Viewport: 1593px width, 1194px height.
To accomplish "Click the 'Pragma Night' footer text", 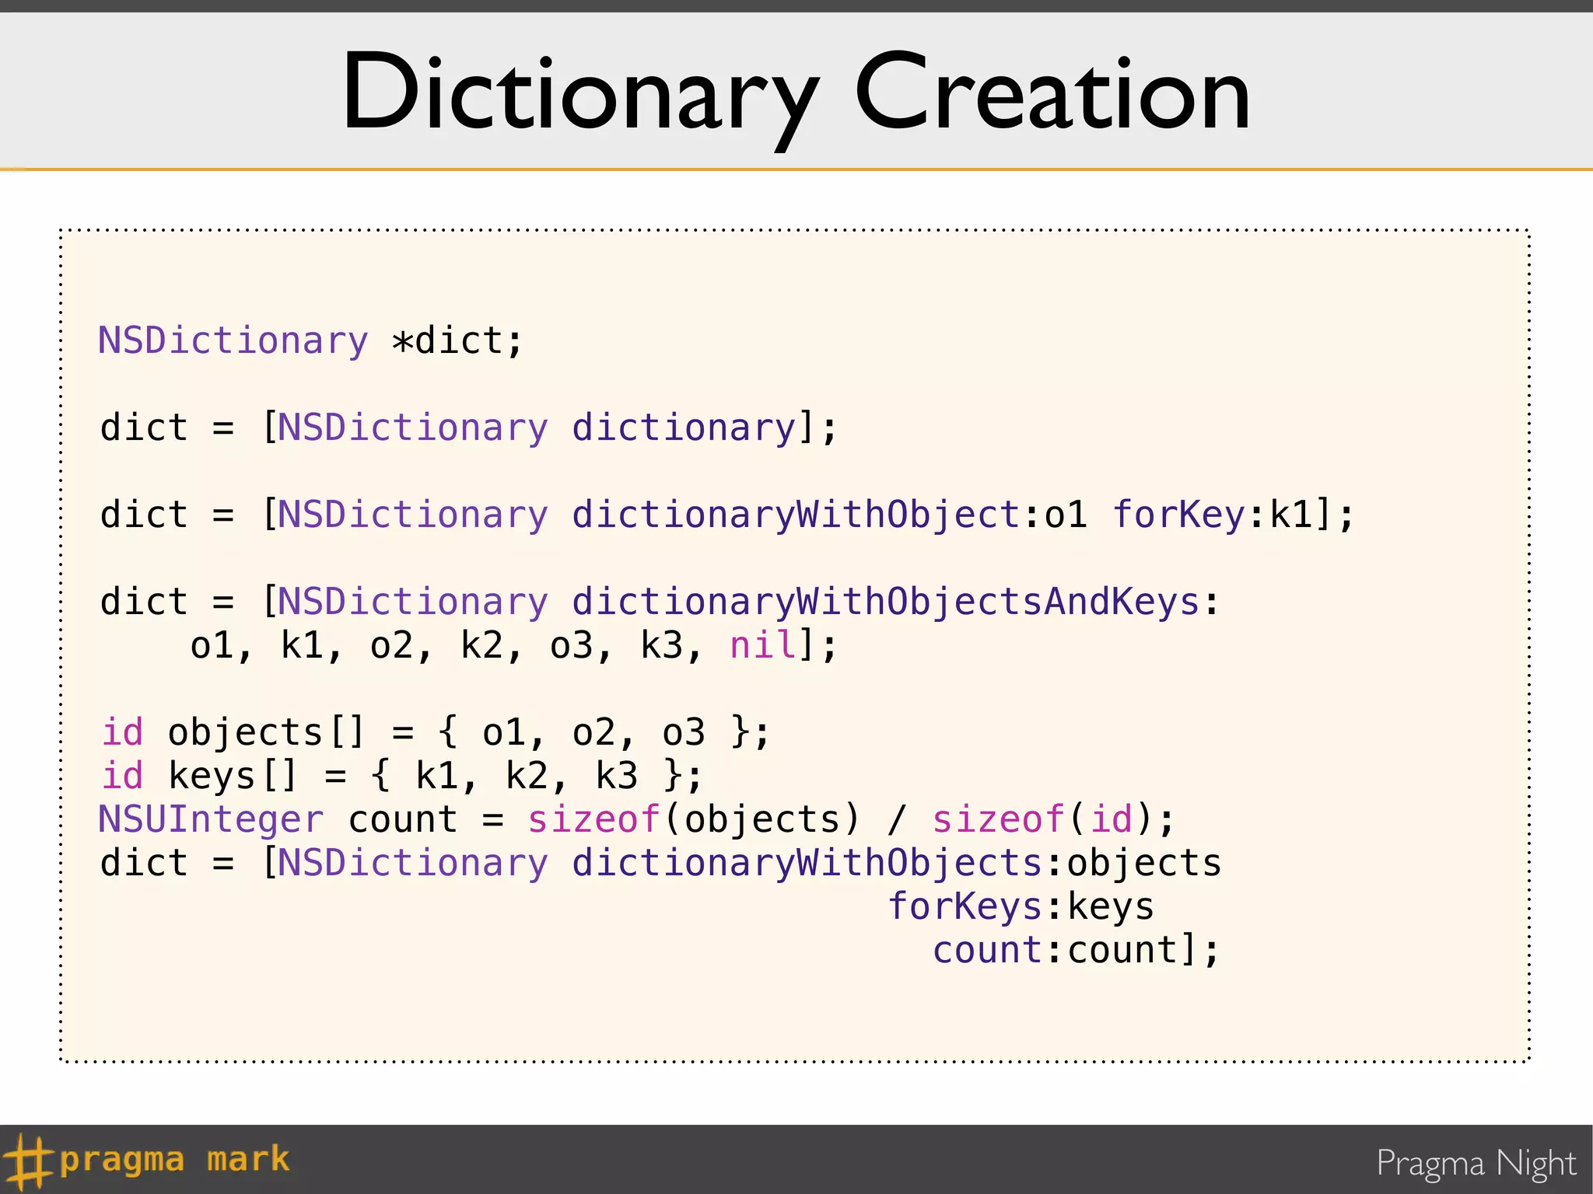I will [1476, 1164].
